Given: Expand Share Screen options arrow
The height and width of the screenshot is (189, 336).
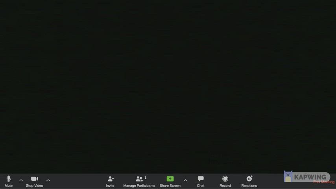Looking at the screenshot, I should coord(185,180).
